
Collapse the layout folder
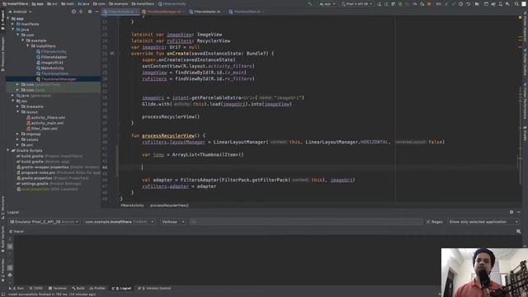tap(17, 112)
